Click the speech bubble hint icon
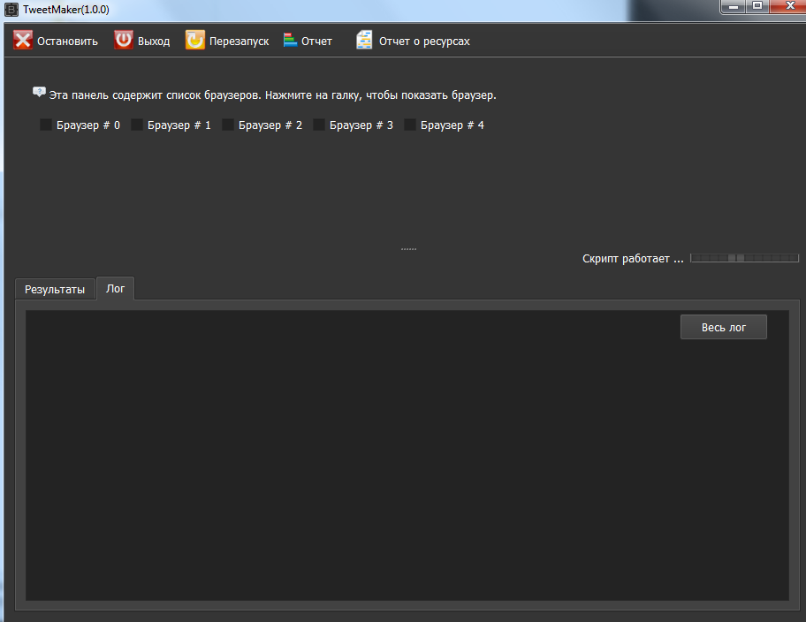 coord(39,92)
